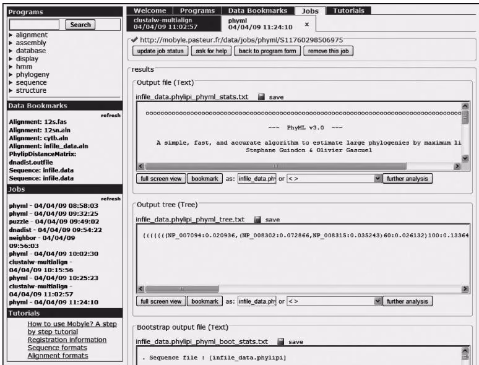Screen dimensions: 479x365
Task: Open the bookmark dropdown in Output tree section
Action: (334, 301)
